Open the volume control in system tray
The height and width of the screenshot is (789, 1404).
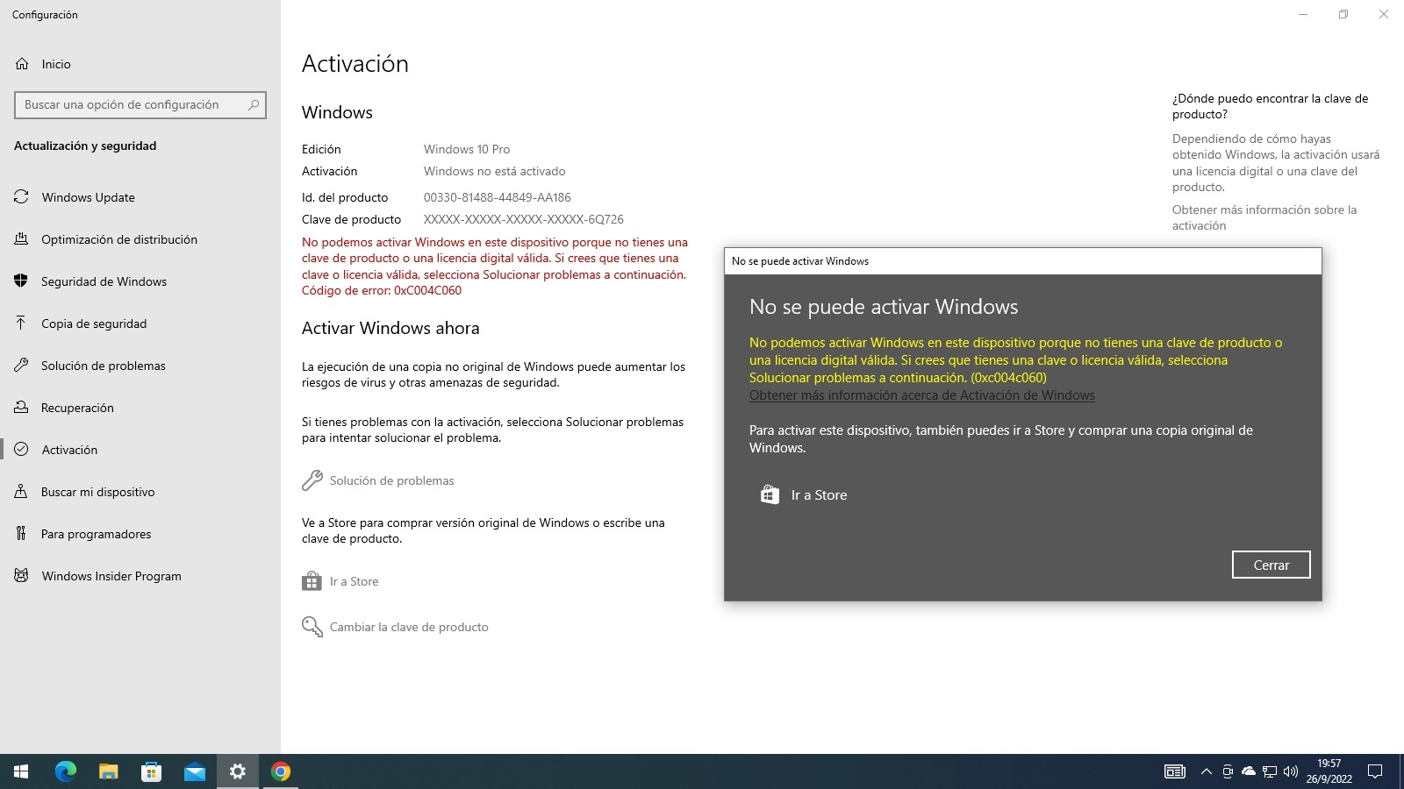point(1291,771)
